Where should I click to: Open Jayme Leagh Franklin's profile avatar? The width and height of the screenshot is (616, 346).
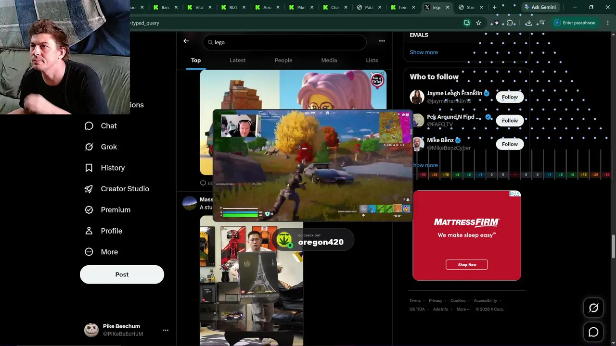[417, 97]
